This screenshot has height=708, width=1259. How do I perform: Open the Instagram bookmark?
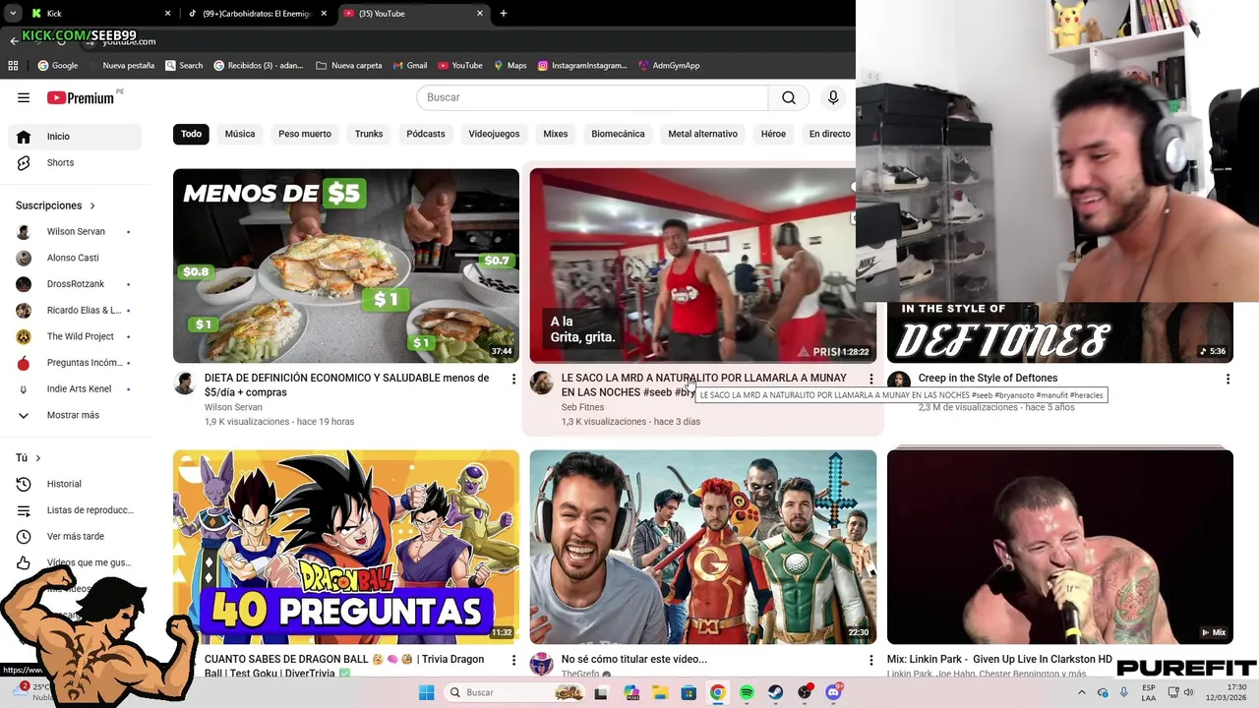pyautogui.click(x=582, y=66)
